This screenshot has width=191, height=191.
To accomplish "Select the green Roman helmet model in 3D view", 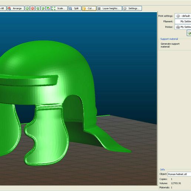I will tap(49, 86).
